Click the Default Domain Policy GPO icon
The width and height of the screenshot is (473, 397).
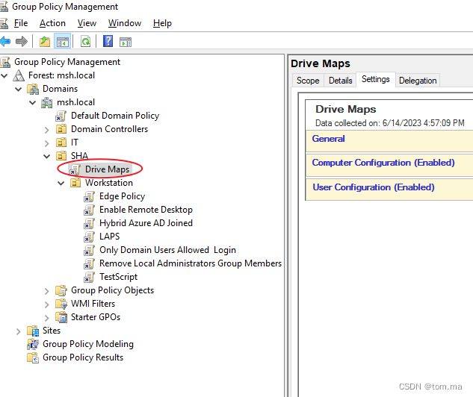pyautogui.click(x=61, y=116)
